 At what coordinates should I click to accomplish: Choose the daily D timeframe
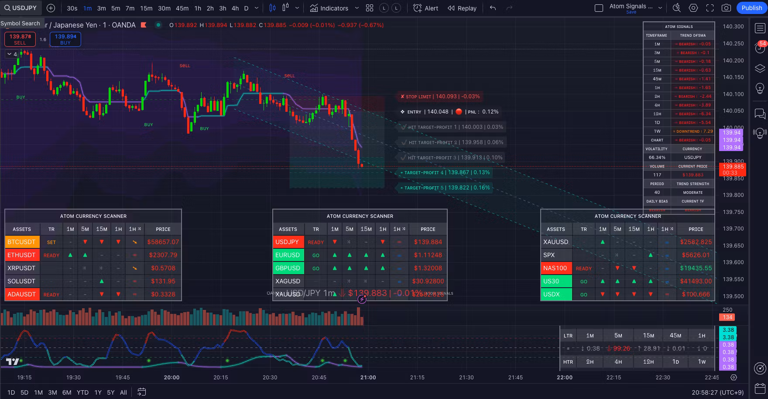(246, 8)
